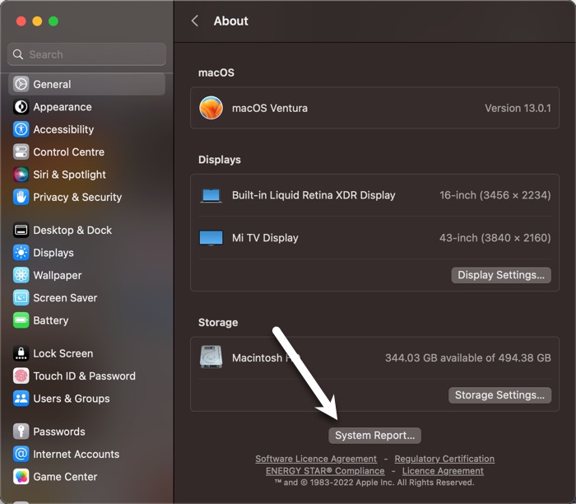576x504 pixels.
Task: Click the Wallpaper flower icon
Action: point(21,275)
